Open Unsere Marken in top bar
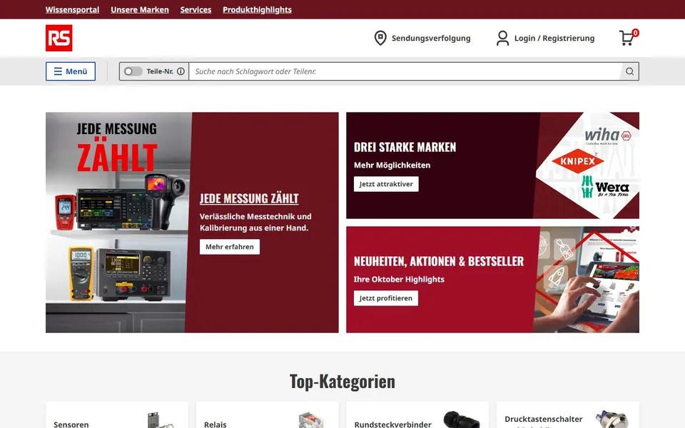The image size is (685, 428). click(140, 9)
